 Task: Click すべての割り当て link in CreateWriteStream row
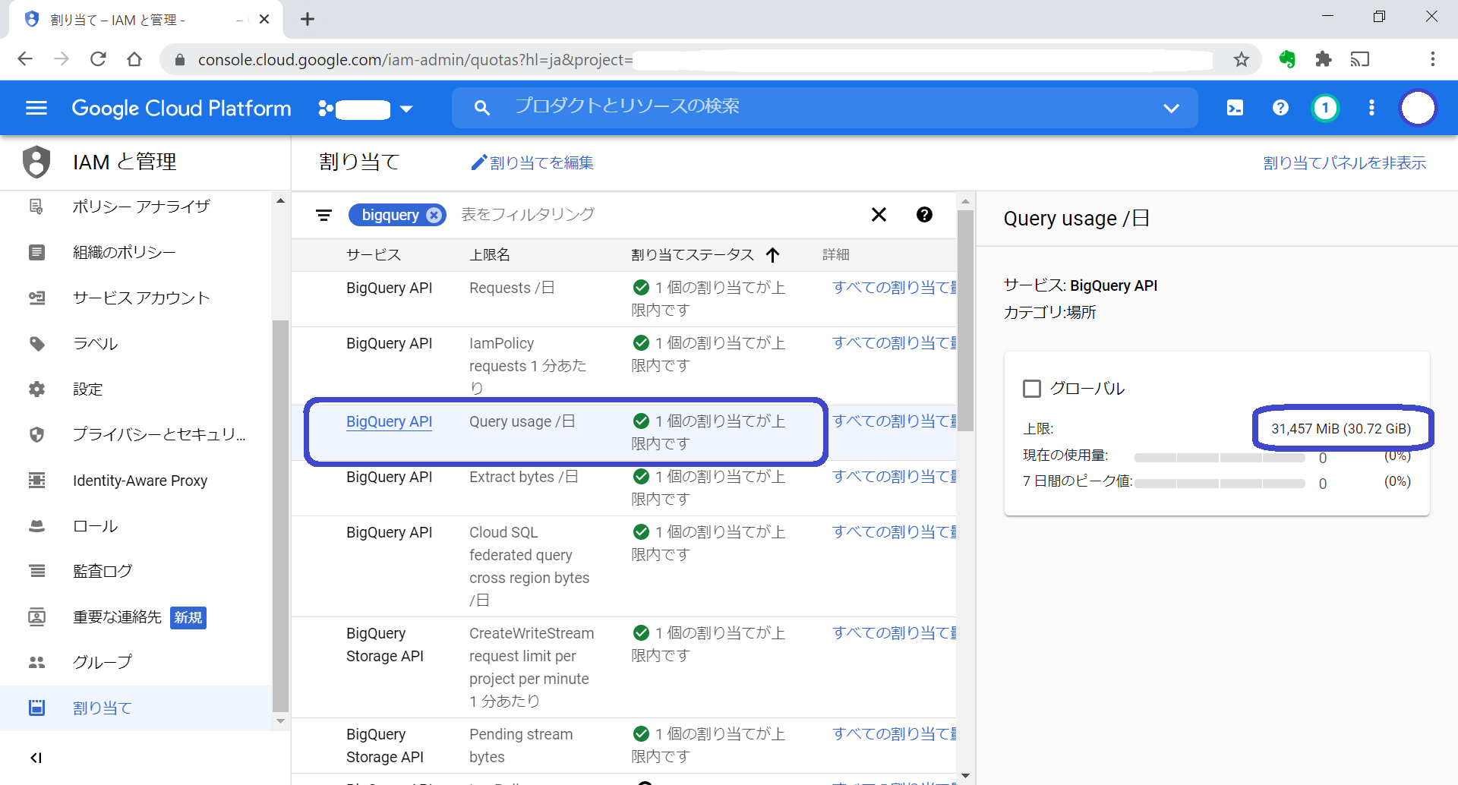(894, 633)
